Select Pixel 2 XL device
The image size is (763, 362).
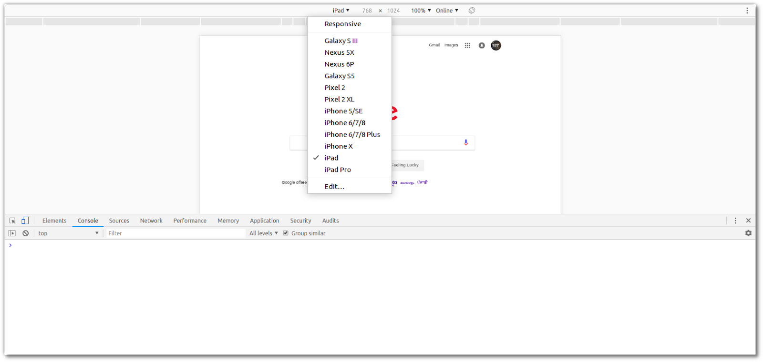(x=350, y=100)
